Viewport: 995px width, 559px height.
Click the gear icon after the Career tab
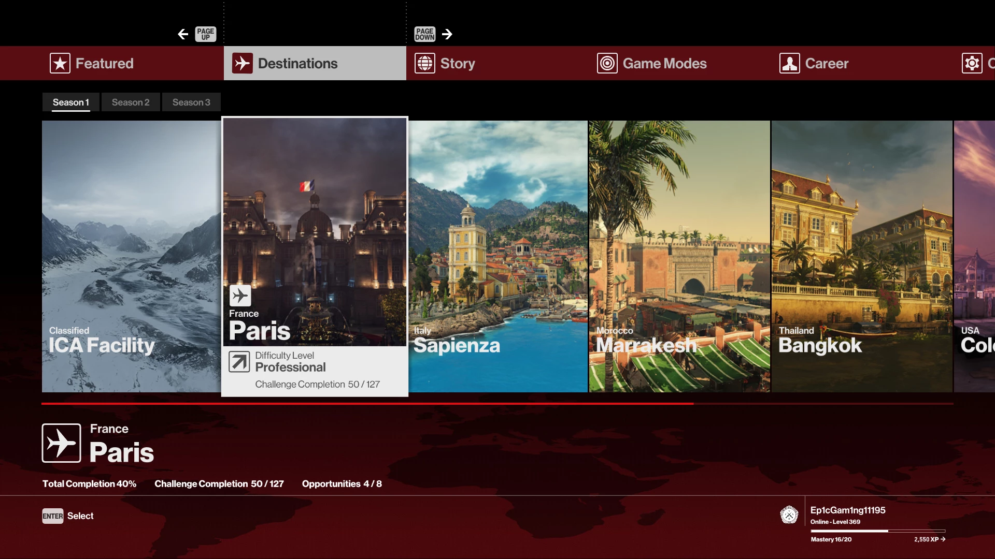click(x=972, y=63)
